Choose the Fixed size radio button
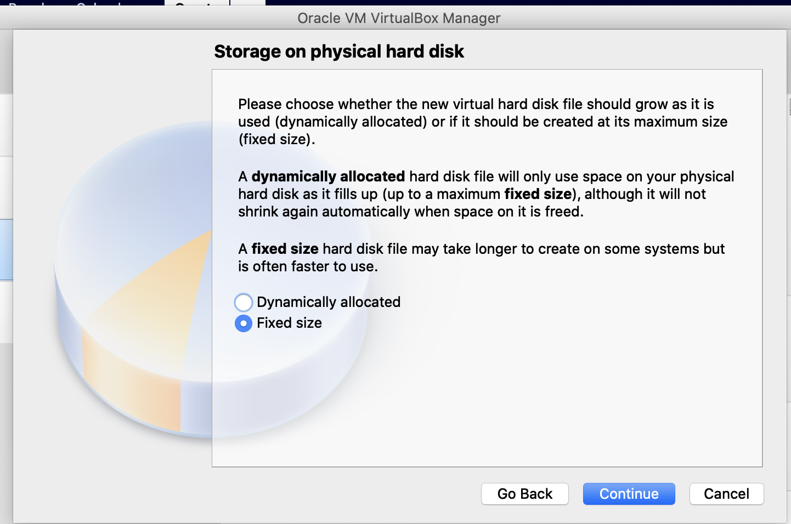This screenshot has height=524, width=791. tap(244, 323)
